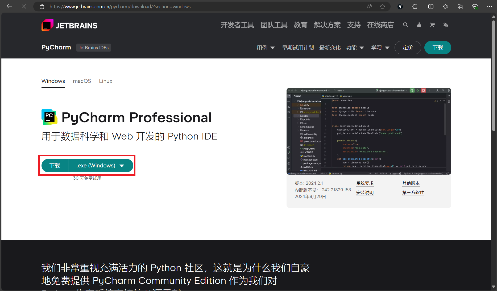Click the teal 下载 button in navigation bar

(438, 48)
